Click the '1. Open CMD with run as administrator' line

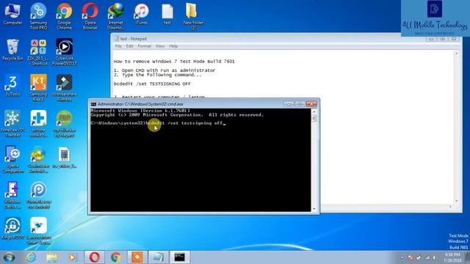click(164, 70)
